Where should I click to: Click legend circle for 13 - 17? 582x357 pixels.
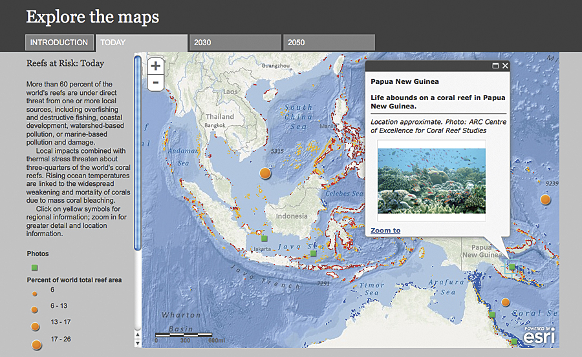(36, 326)
